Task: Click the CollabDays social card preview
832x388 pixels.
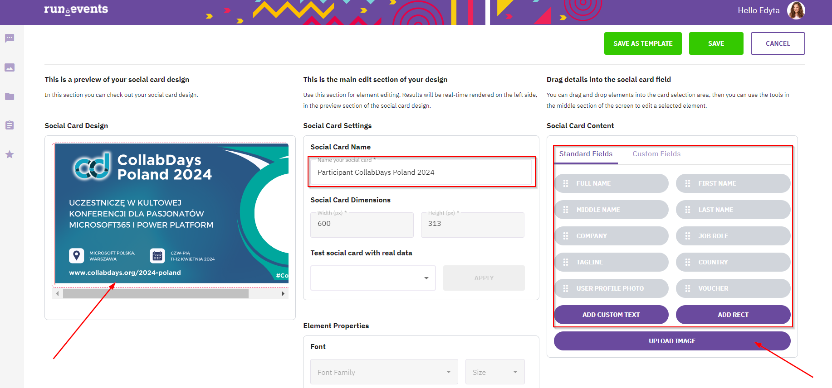Action: (171, 213)
